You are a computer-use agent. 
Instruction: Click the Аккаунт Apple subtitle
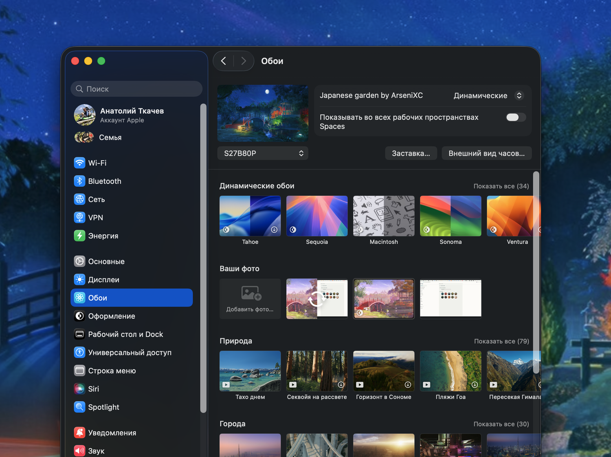122,120
